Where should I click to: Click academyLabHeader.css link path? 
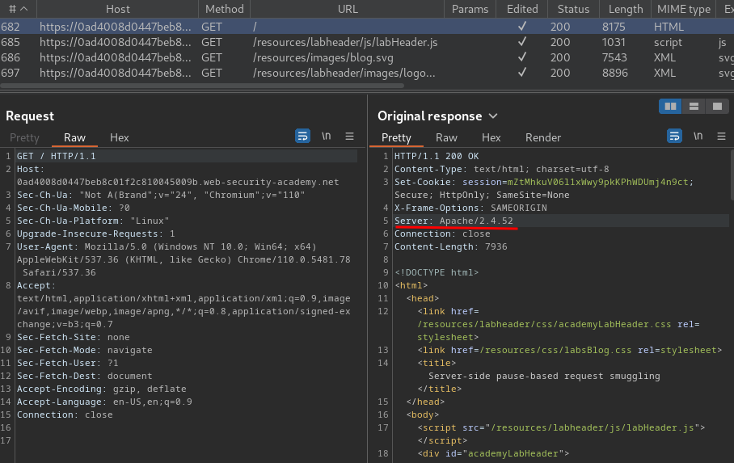(544, 324)
